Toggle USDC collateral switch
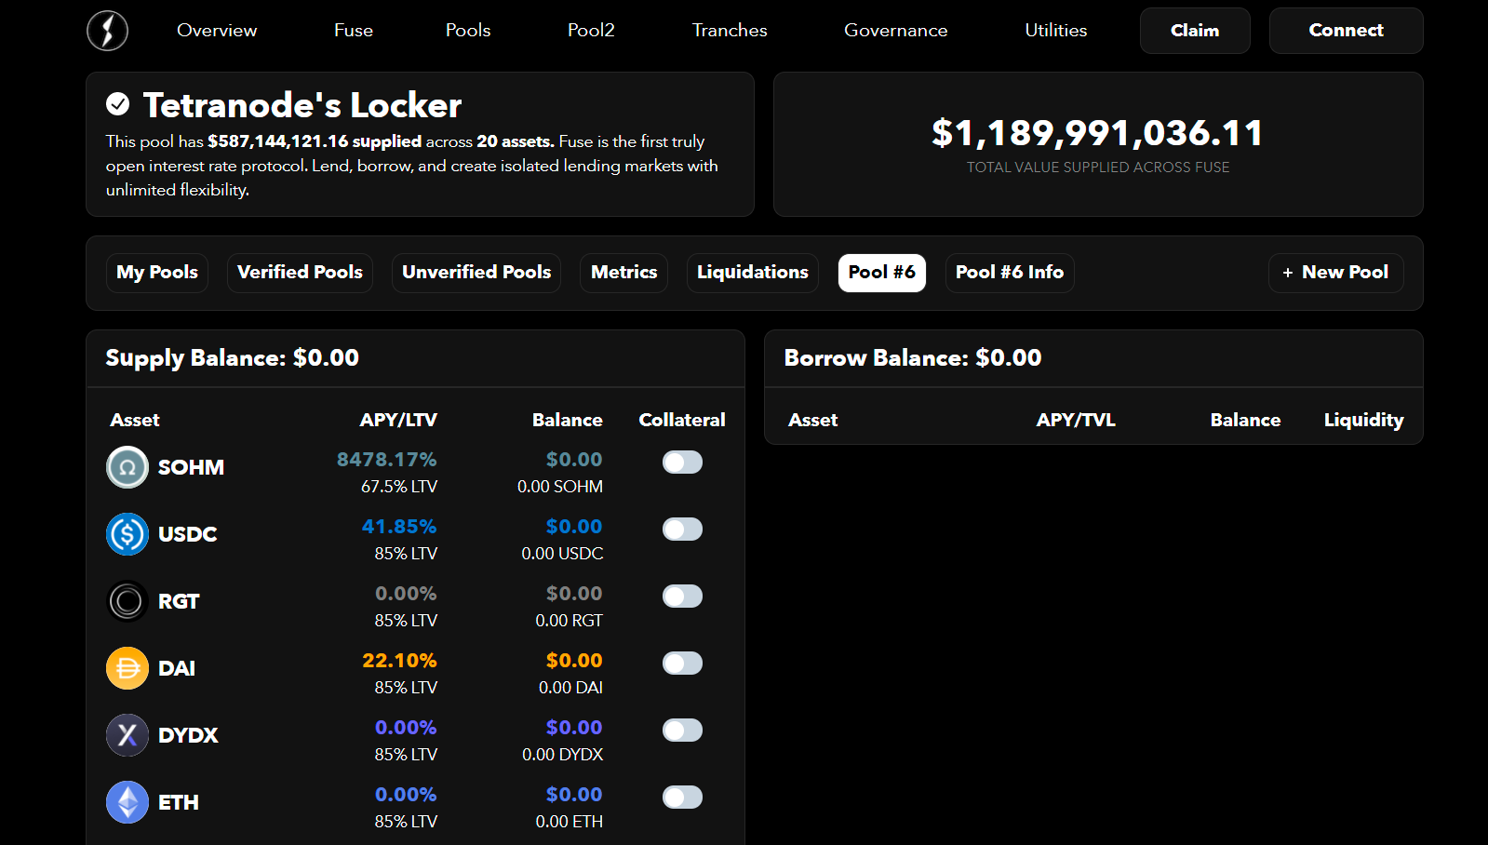Image resolution: width=1488 pixels, height=845 pixels. [x=682, y=530]
